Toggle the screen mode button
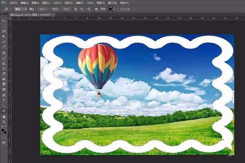245x163 pixels. pos(4,143)
